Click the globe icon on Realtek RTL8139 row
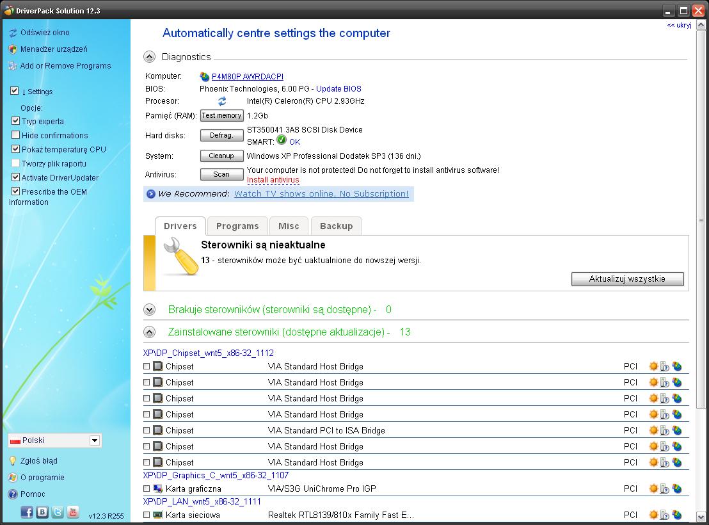Viewport: 709px width, 525px height. pyautogui.click(x=677, y=515)
